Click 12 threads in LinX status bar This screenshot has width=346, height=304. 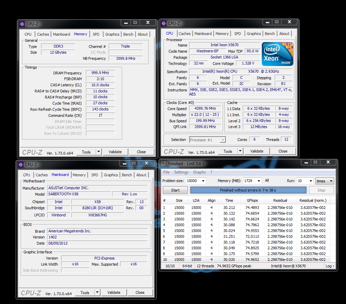[205, 266]
